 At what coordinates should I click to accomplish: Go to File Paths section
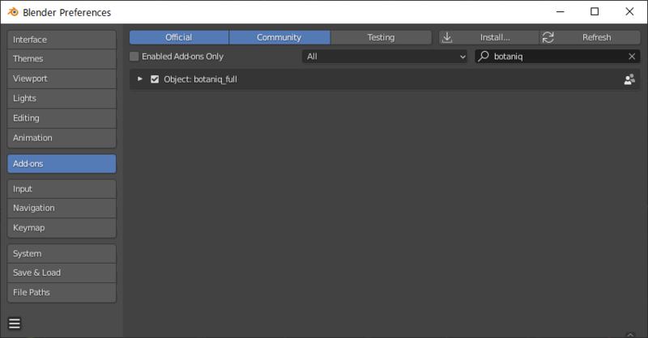pos(62,293)
